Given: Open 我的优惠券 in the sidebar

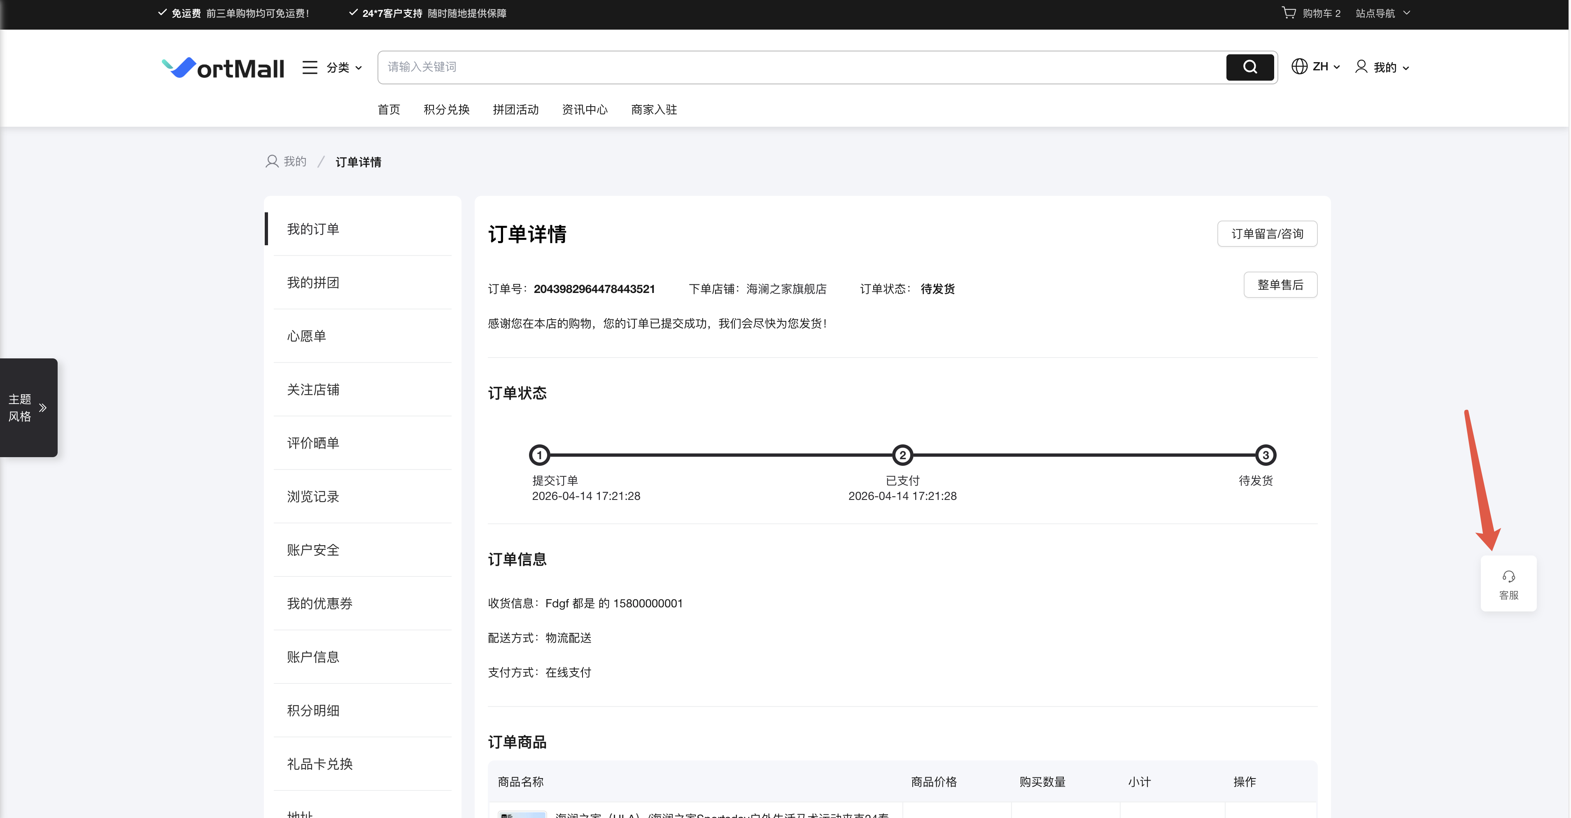Looking at the screenshot, I should point(319,603).
